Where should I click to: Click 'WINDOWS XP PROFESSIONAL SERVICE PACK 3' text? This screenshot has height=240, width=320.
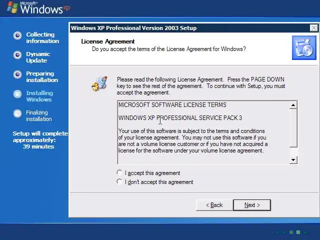pos(180,118)
